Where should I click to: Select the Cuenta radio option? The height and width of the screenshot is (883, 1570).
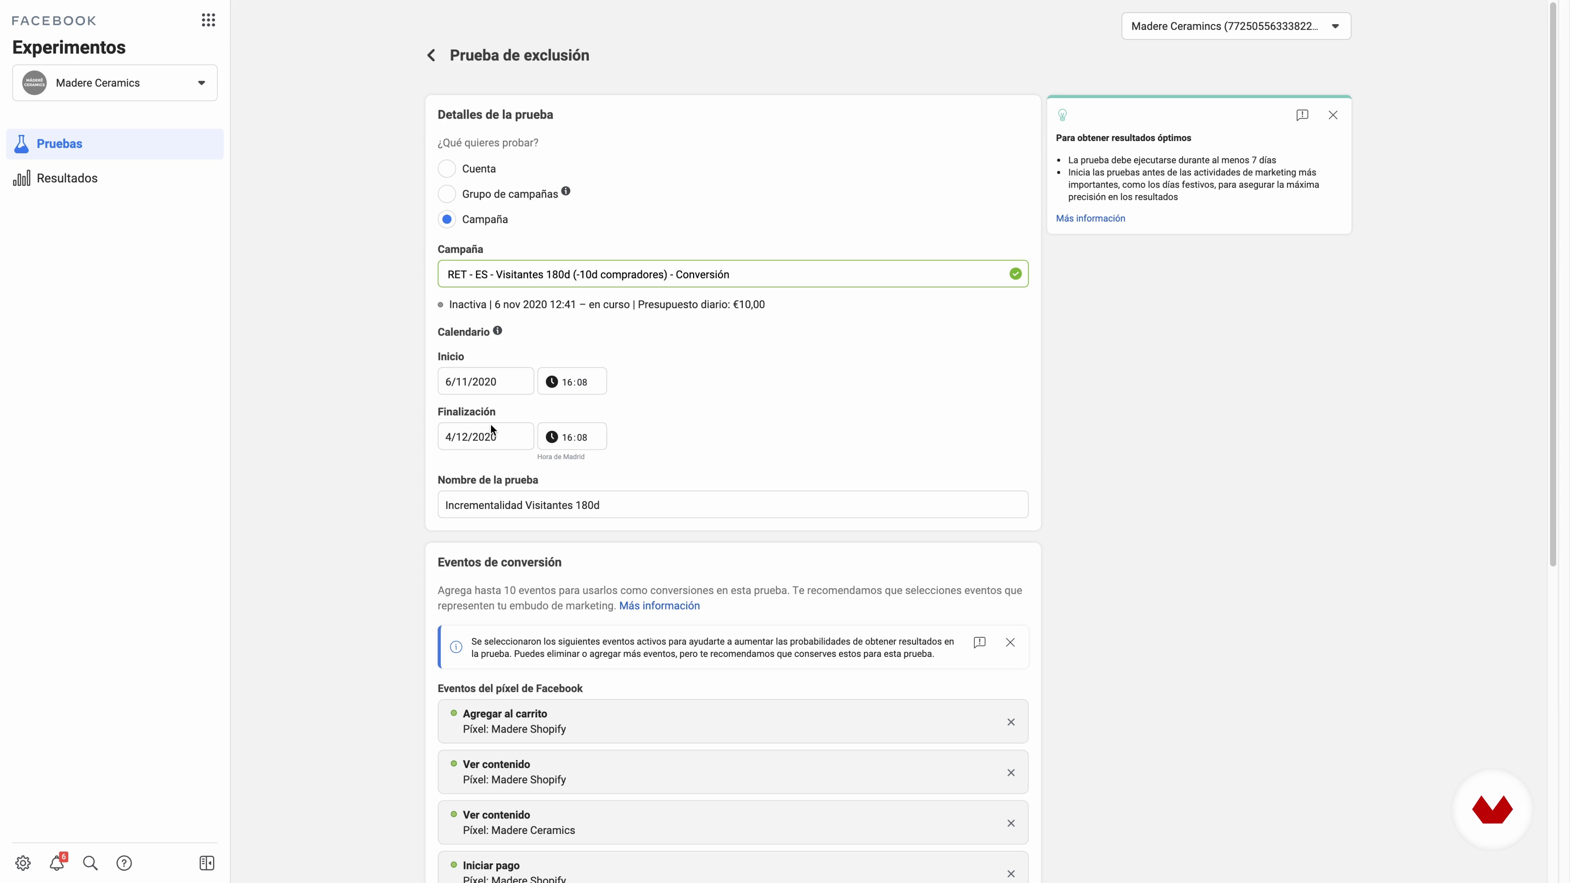click(x=447, y=169)
